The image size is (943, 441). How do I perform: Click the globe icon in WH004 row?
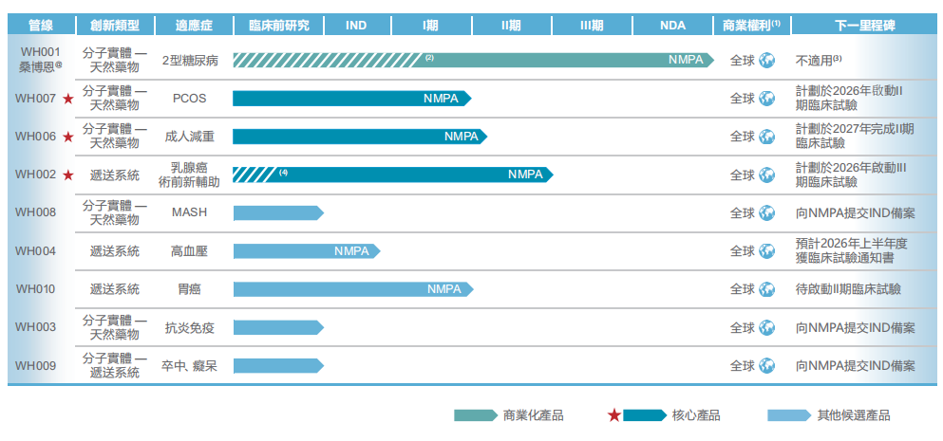(x=766, y=251)
